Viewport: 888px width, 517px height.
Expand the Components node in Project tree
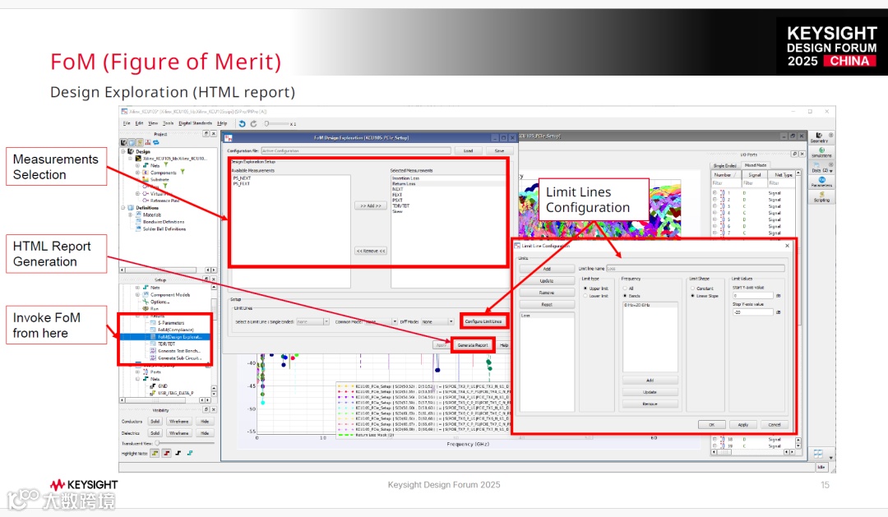click(x=137, y=172)
